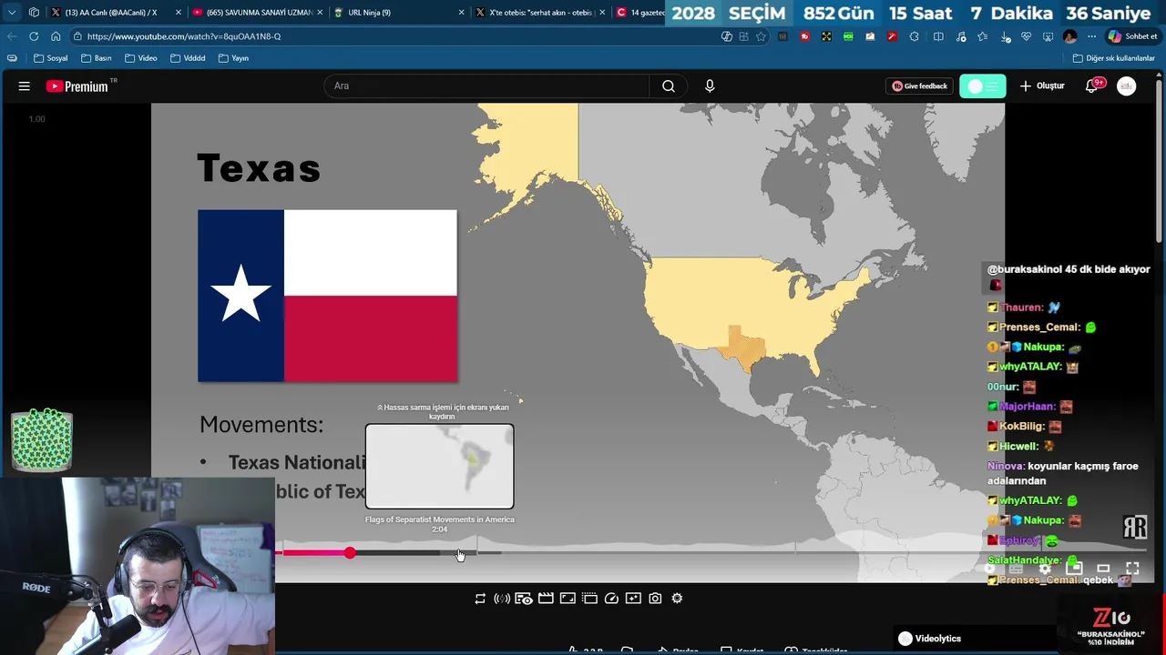1166x655 pixels.
Task: Open the Yayın bookmarks folder
Action: pos(234,58)
